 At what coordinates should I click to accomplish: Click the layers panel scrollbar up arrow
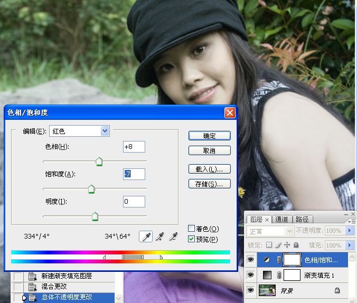(x=352, y=257)
